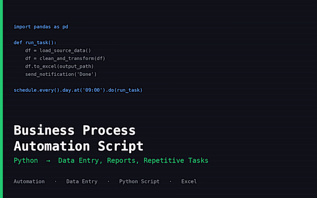317x198 pixels.
Task: Click the 'Automation Script' heading line
Action: [78, 146]
